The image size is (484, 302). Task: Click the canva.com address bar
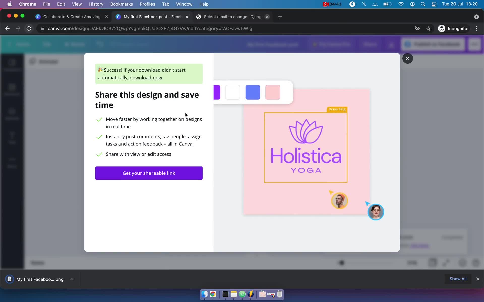tap(150, 28)
